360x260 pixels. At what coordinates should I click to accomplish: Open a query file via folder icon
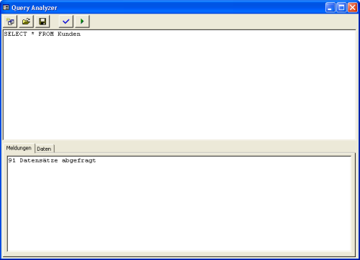tap(26, 22)
